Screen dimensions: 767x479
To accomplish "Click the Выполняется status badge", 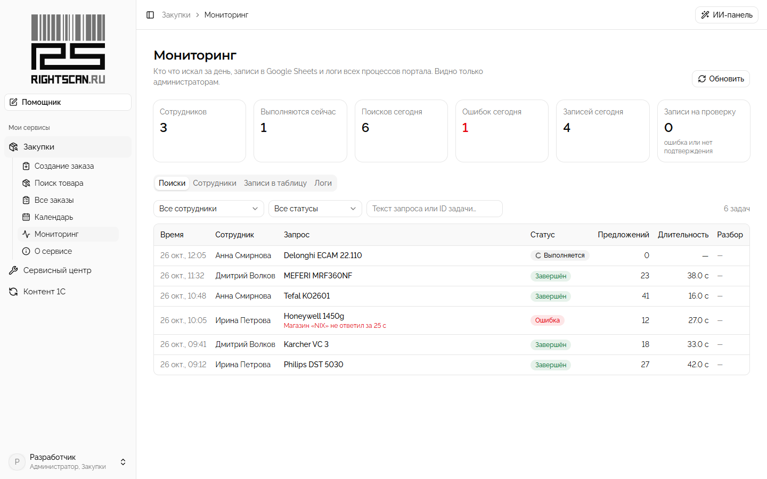I will click(560, 255).
